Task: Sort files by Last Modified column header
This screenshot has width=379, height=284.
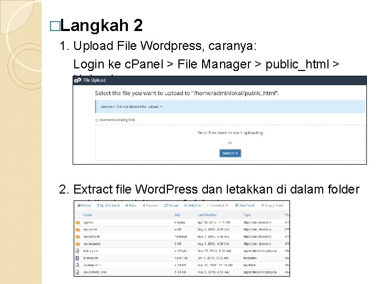Action: pyautogui.click(x=207, y=215)
